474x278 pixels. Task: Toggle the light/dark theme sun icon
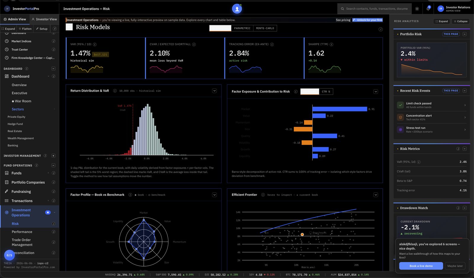(x=417, y=9)
